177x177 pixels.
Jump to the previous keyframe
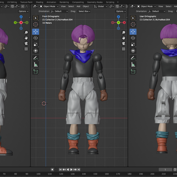click(x=64, y=169)
